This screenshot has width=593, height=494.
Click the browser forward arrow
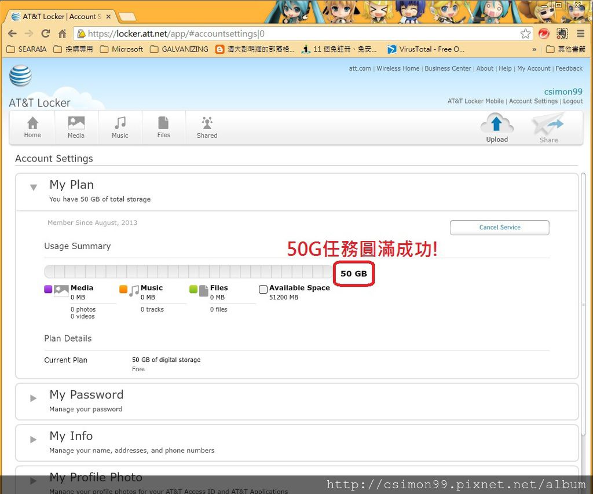[29, 34]
